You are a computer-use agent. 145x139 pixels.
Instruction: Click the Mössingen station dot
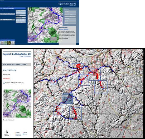coord(79,87)
